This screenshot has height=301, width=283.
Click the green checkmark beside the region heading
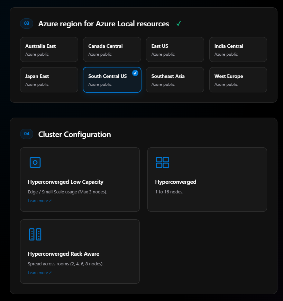(179, 24)
